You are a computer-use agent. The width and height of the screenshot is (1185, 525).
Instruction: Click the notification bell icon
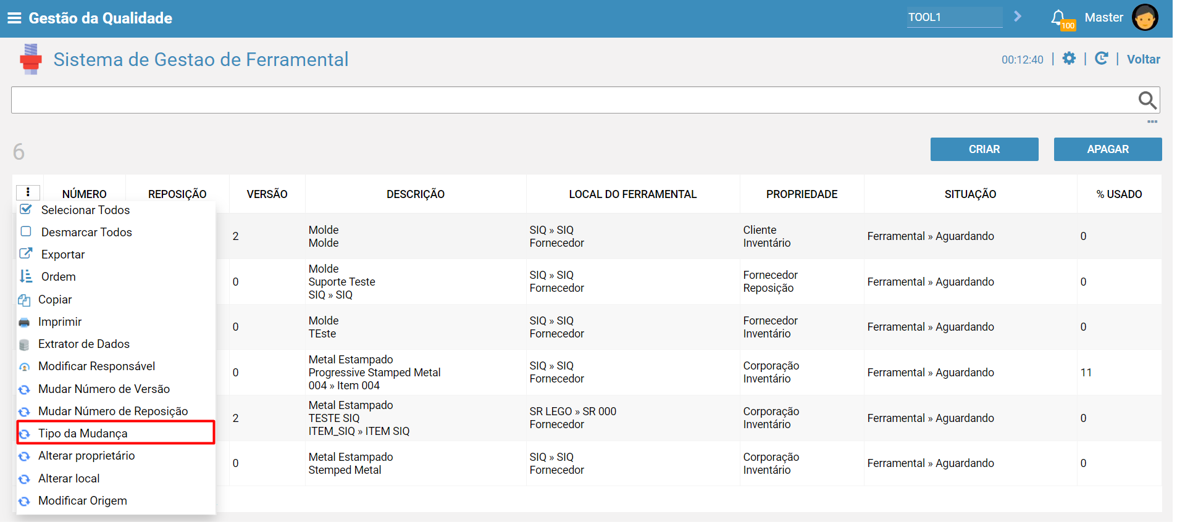[1058, 17]
